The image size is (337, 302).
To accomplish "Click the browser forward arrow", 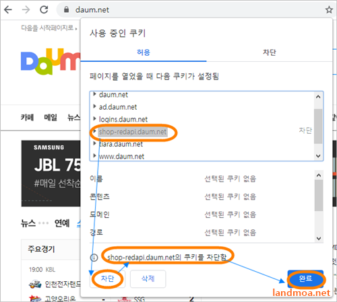I will (x=26, y=9).
